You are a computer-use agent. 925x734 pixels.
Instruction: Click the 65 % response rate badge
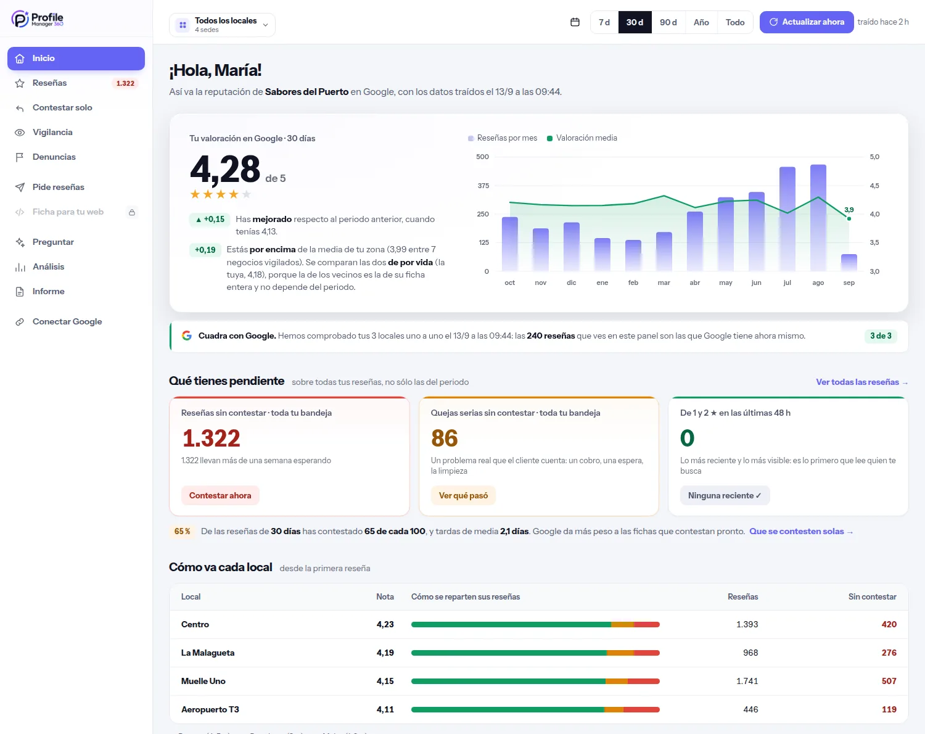click(182, 532)
